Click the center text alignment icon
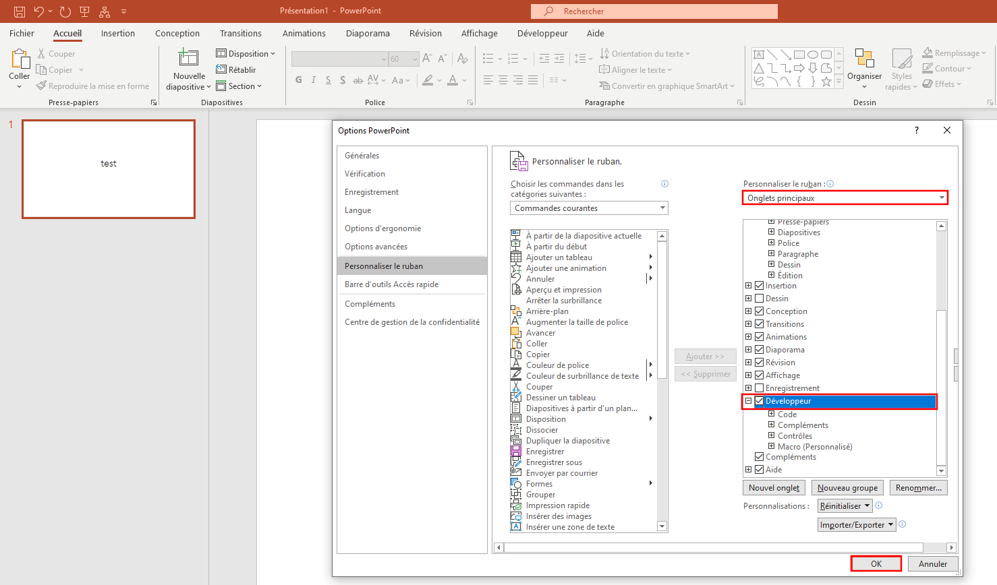 point(503,80)
